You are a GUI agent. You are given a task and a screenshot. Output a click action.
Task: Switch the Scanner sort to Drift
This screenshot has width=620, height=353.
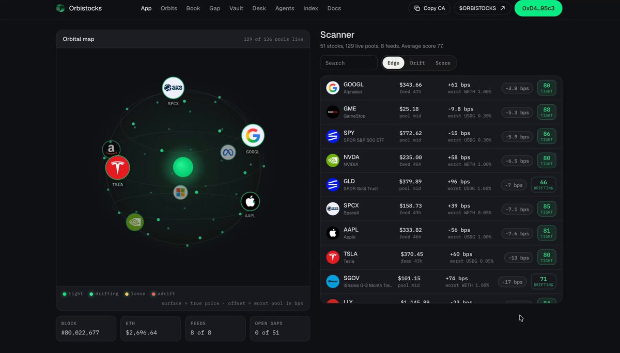[417, 63]
